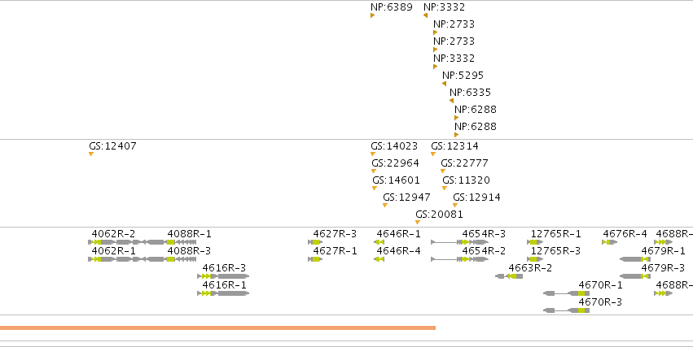Select the 4627R-1 transcript
Image resolution: width=693 pixels, height=347 pixels.
point(315,259)
